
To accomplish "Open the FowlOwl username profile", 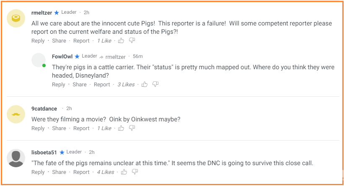I will click(62, 56).
